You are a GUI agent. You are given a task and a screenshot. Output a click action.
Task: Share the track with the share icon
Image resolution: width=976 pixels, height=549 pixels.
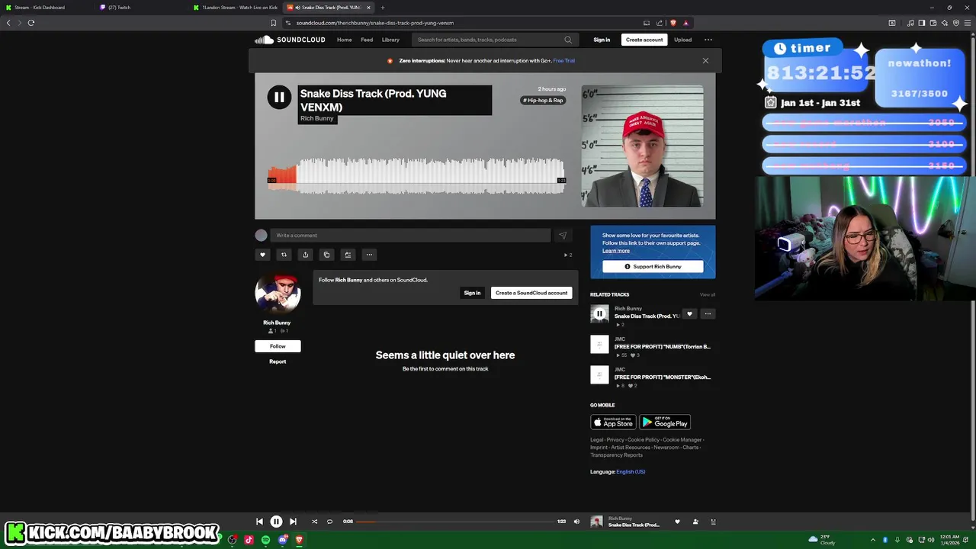click(x=305, y=255)
